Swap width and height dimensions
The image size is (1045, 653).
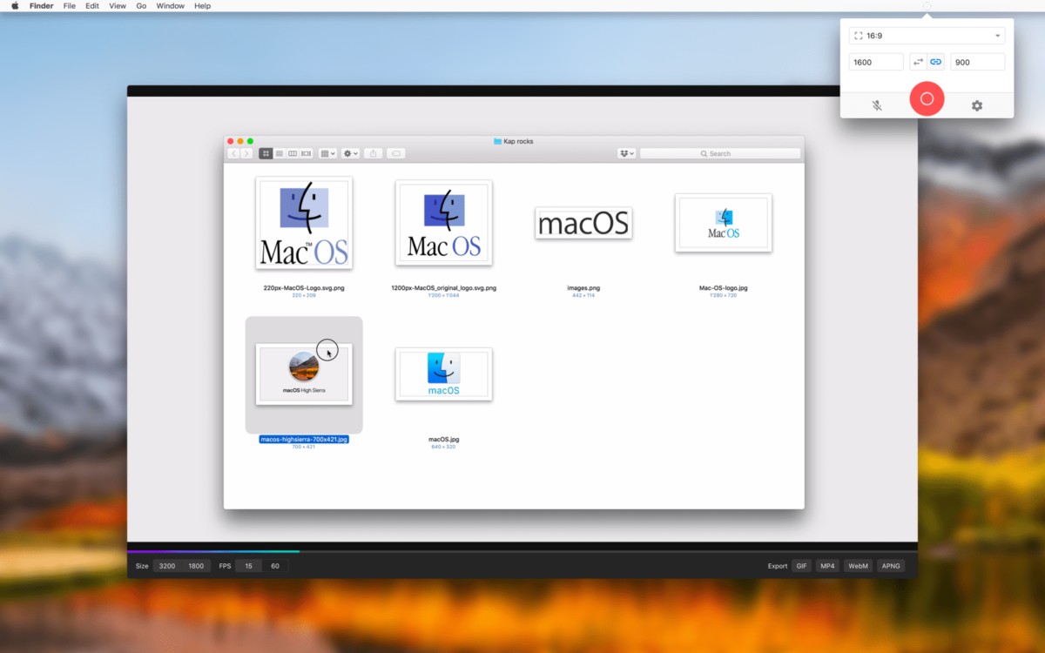(x=918, y=62)
